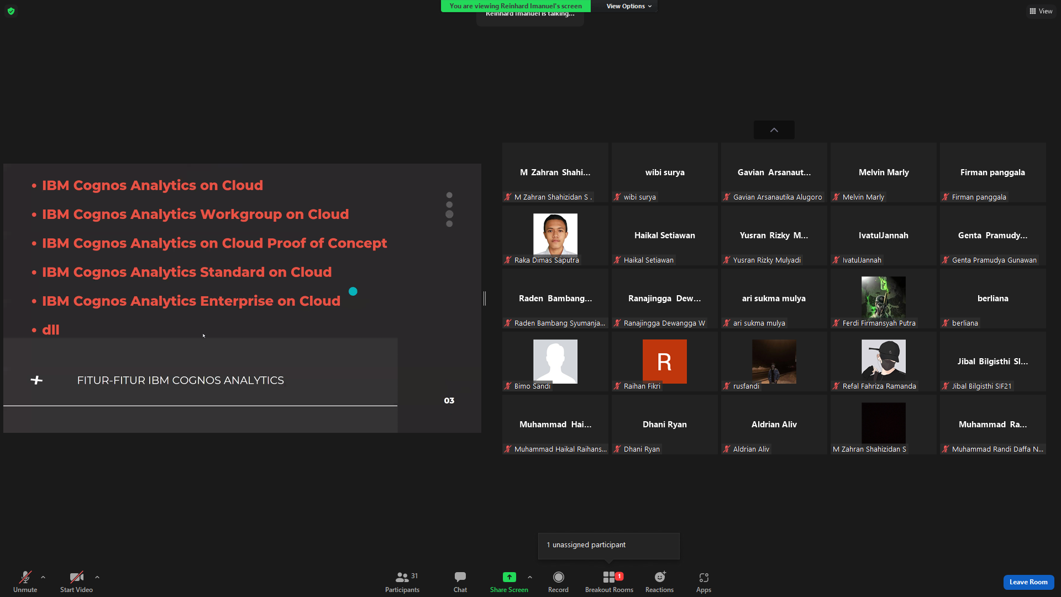The image size is (1061, 597).
Task: Click 'IBM Cognos Analytics Standard on Cloud'
Action: 187,272
